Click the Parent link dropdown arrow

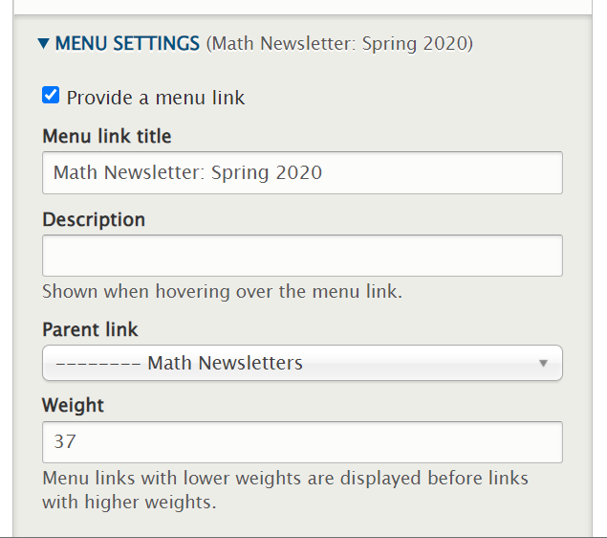543,363
